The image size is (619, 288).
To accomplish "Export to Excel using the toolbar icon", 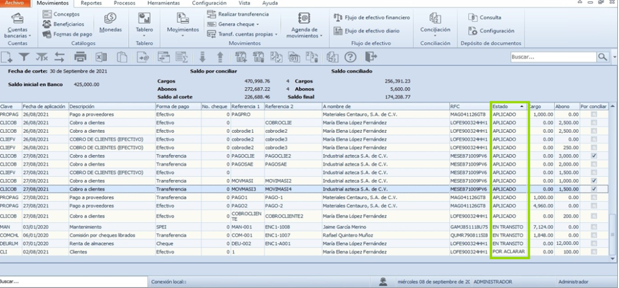I will point(101,57).
